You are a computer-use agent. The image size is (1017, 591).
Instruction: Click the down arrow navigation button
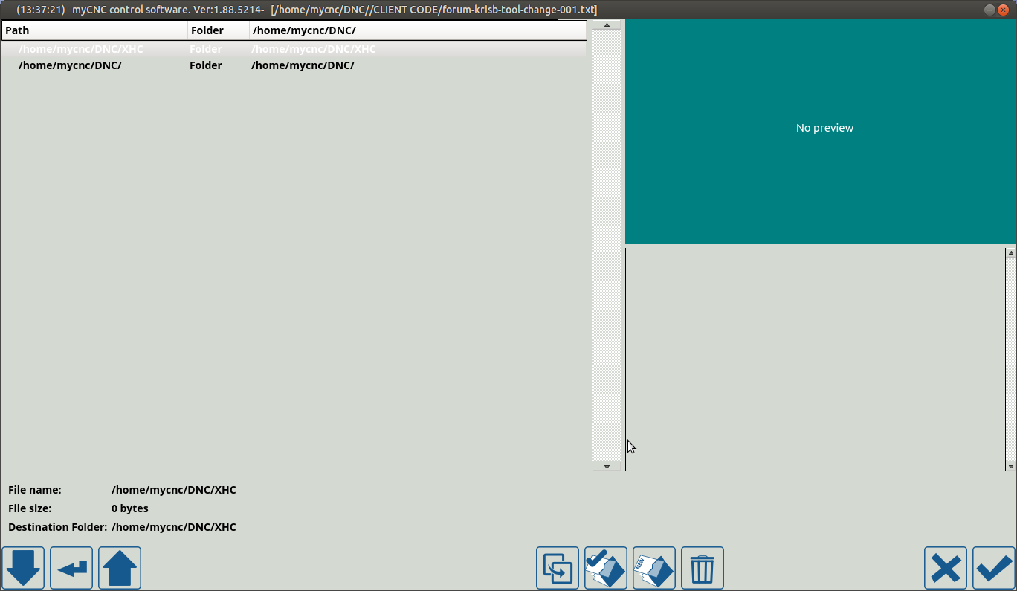tap(23, 568)
